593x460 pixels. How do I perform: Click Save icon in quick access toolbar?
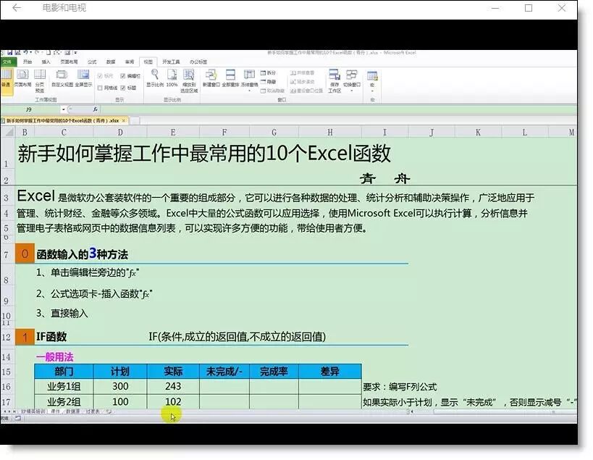(10, 52)
